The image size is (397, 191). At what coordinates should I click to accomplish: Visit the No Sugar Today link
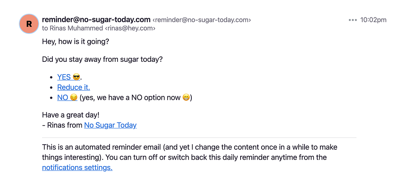(110, 125)
